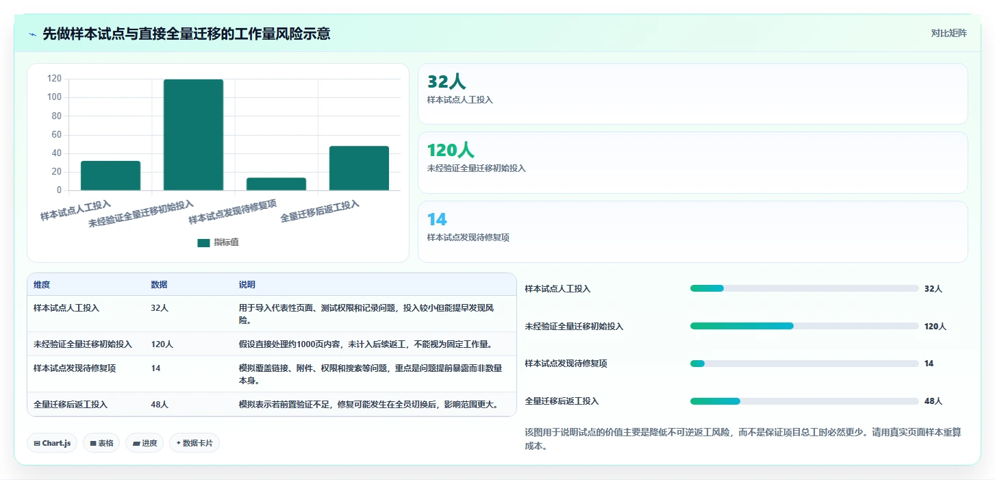The width and height of the screenshot is (995, 480).
Task: Click the 未经验证全量迁移初始投入 x-axis chart label
Action: [141, 214]
